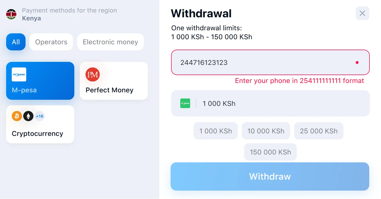Image resolution: width=381 pixels, height=199 pixels.
Task: Click the red error dot in phone field
Action: [x=357, y=62]
